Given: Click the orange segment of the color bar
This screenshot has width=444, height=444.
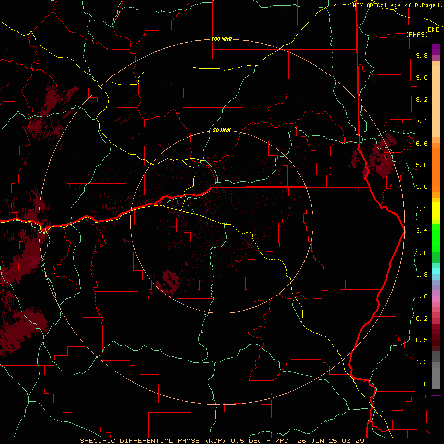Looking at the screenshot, I should point(436,170).
